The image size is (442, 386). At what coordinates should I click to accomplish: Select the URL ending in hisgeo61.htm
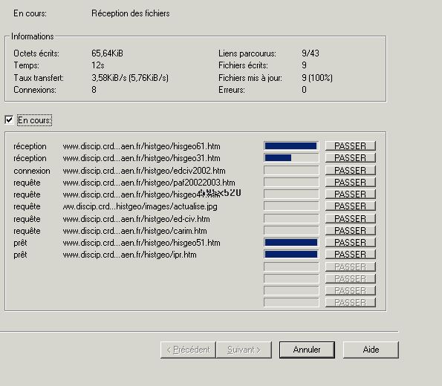[141, 146]
